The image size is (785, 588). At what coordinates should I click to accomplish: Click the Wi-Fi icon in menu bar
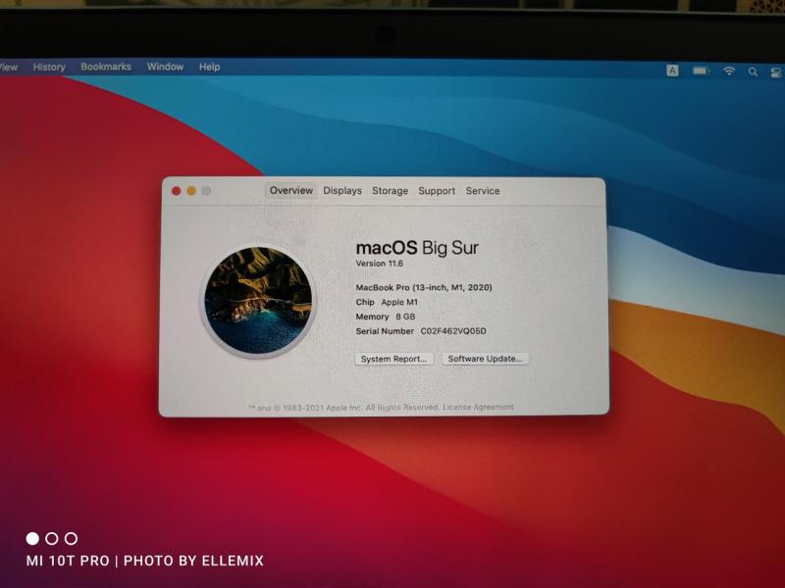click(728, 71)
